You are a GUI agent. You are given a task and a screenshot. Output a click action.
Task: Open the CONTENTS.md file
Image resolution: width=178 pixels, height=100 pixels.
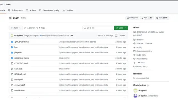(x=21, y=63)
